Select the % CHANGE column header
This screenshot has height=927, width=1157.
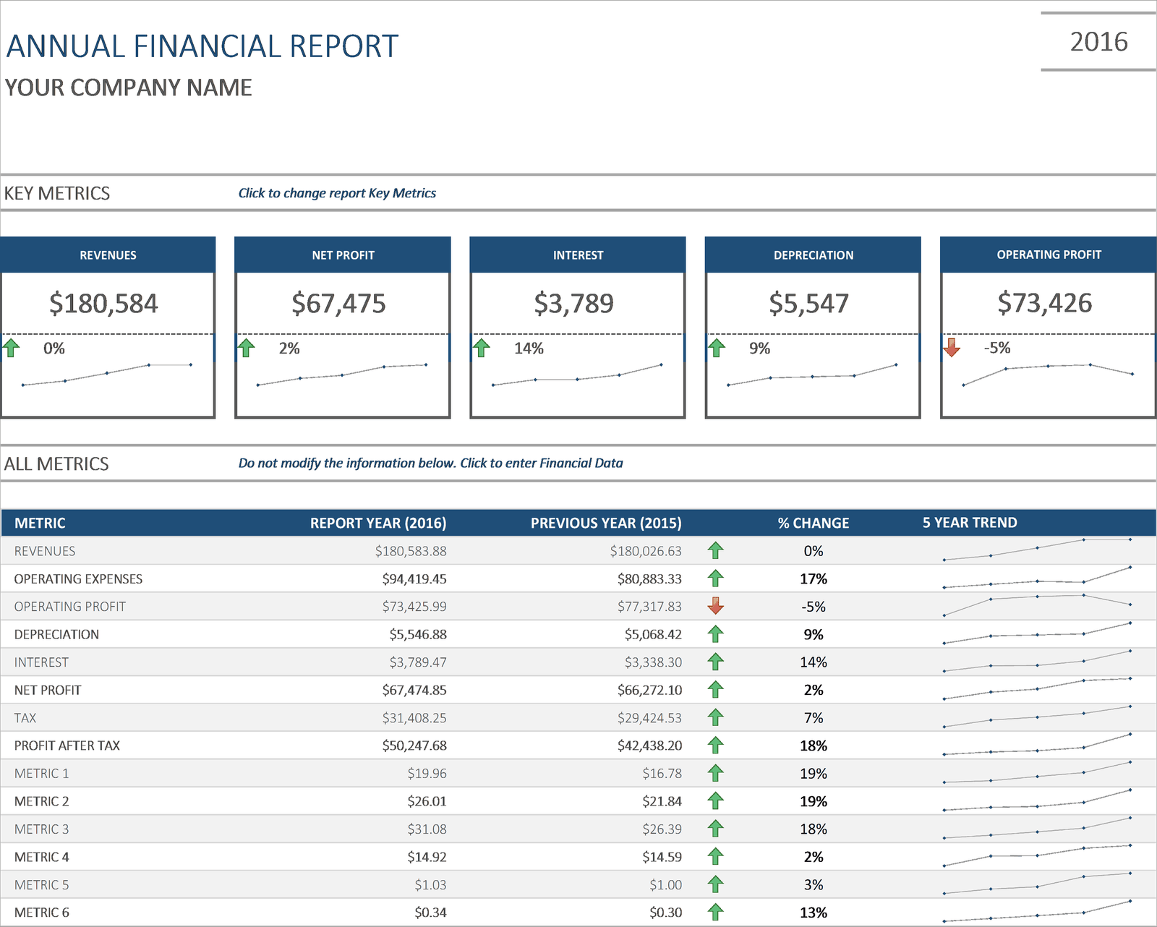click(814, 523)
